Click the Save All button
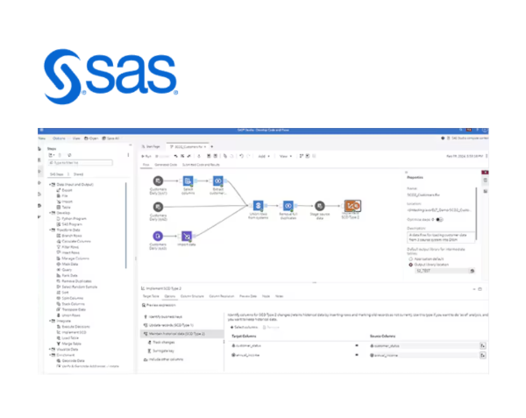The height and width of the screenshot is (418, 526). pyautogui.click(x=110, y=138)
